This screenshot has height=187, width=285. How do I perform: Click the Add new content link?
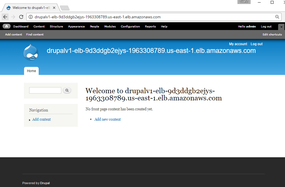click(x=107, y=120)
